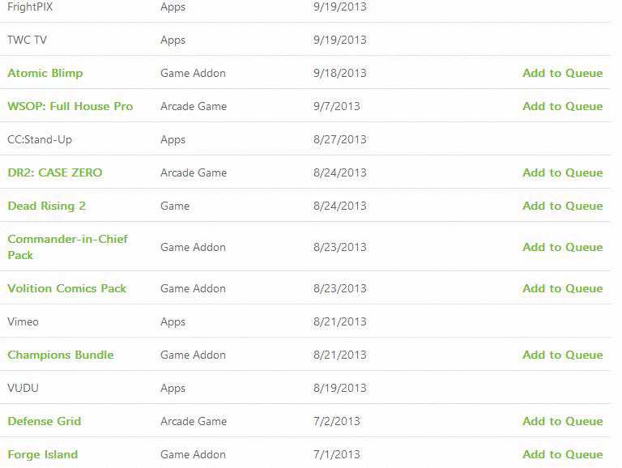
Task: Add Defense Grid to queue
Action: pyautogui.click(x=563, y=421)
